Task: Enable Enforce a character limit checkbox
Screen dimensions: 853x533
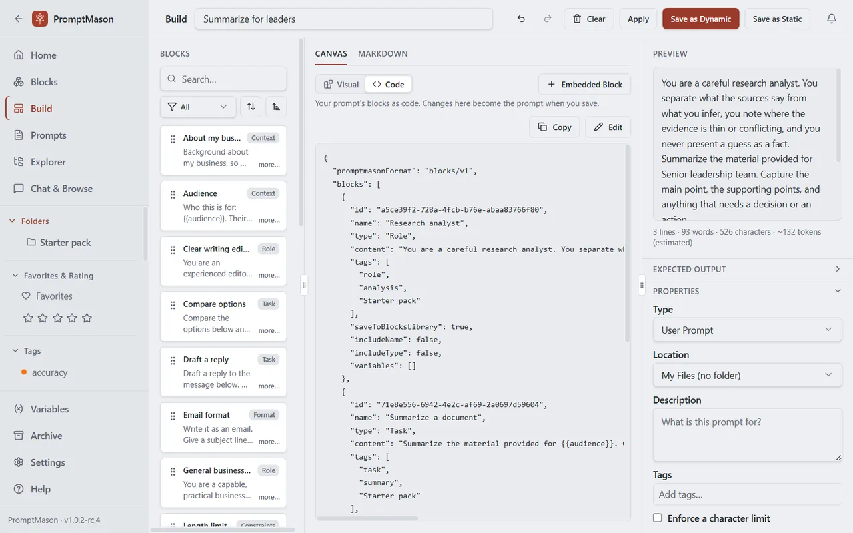Action: (x=658, y=518)
